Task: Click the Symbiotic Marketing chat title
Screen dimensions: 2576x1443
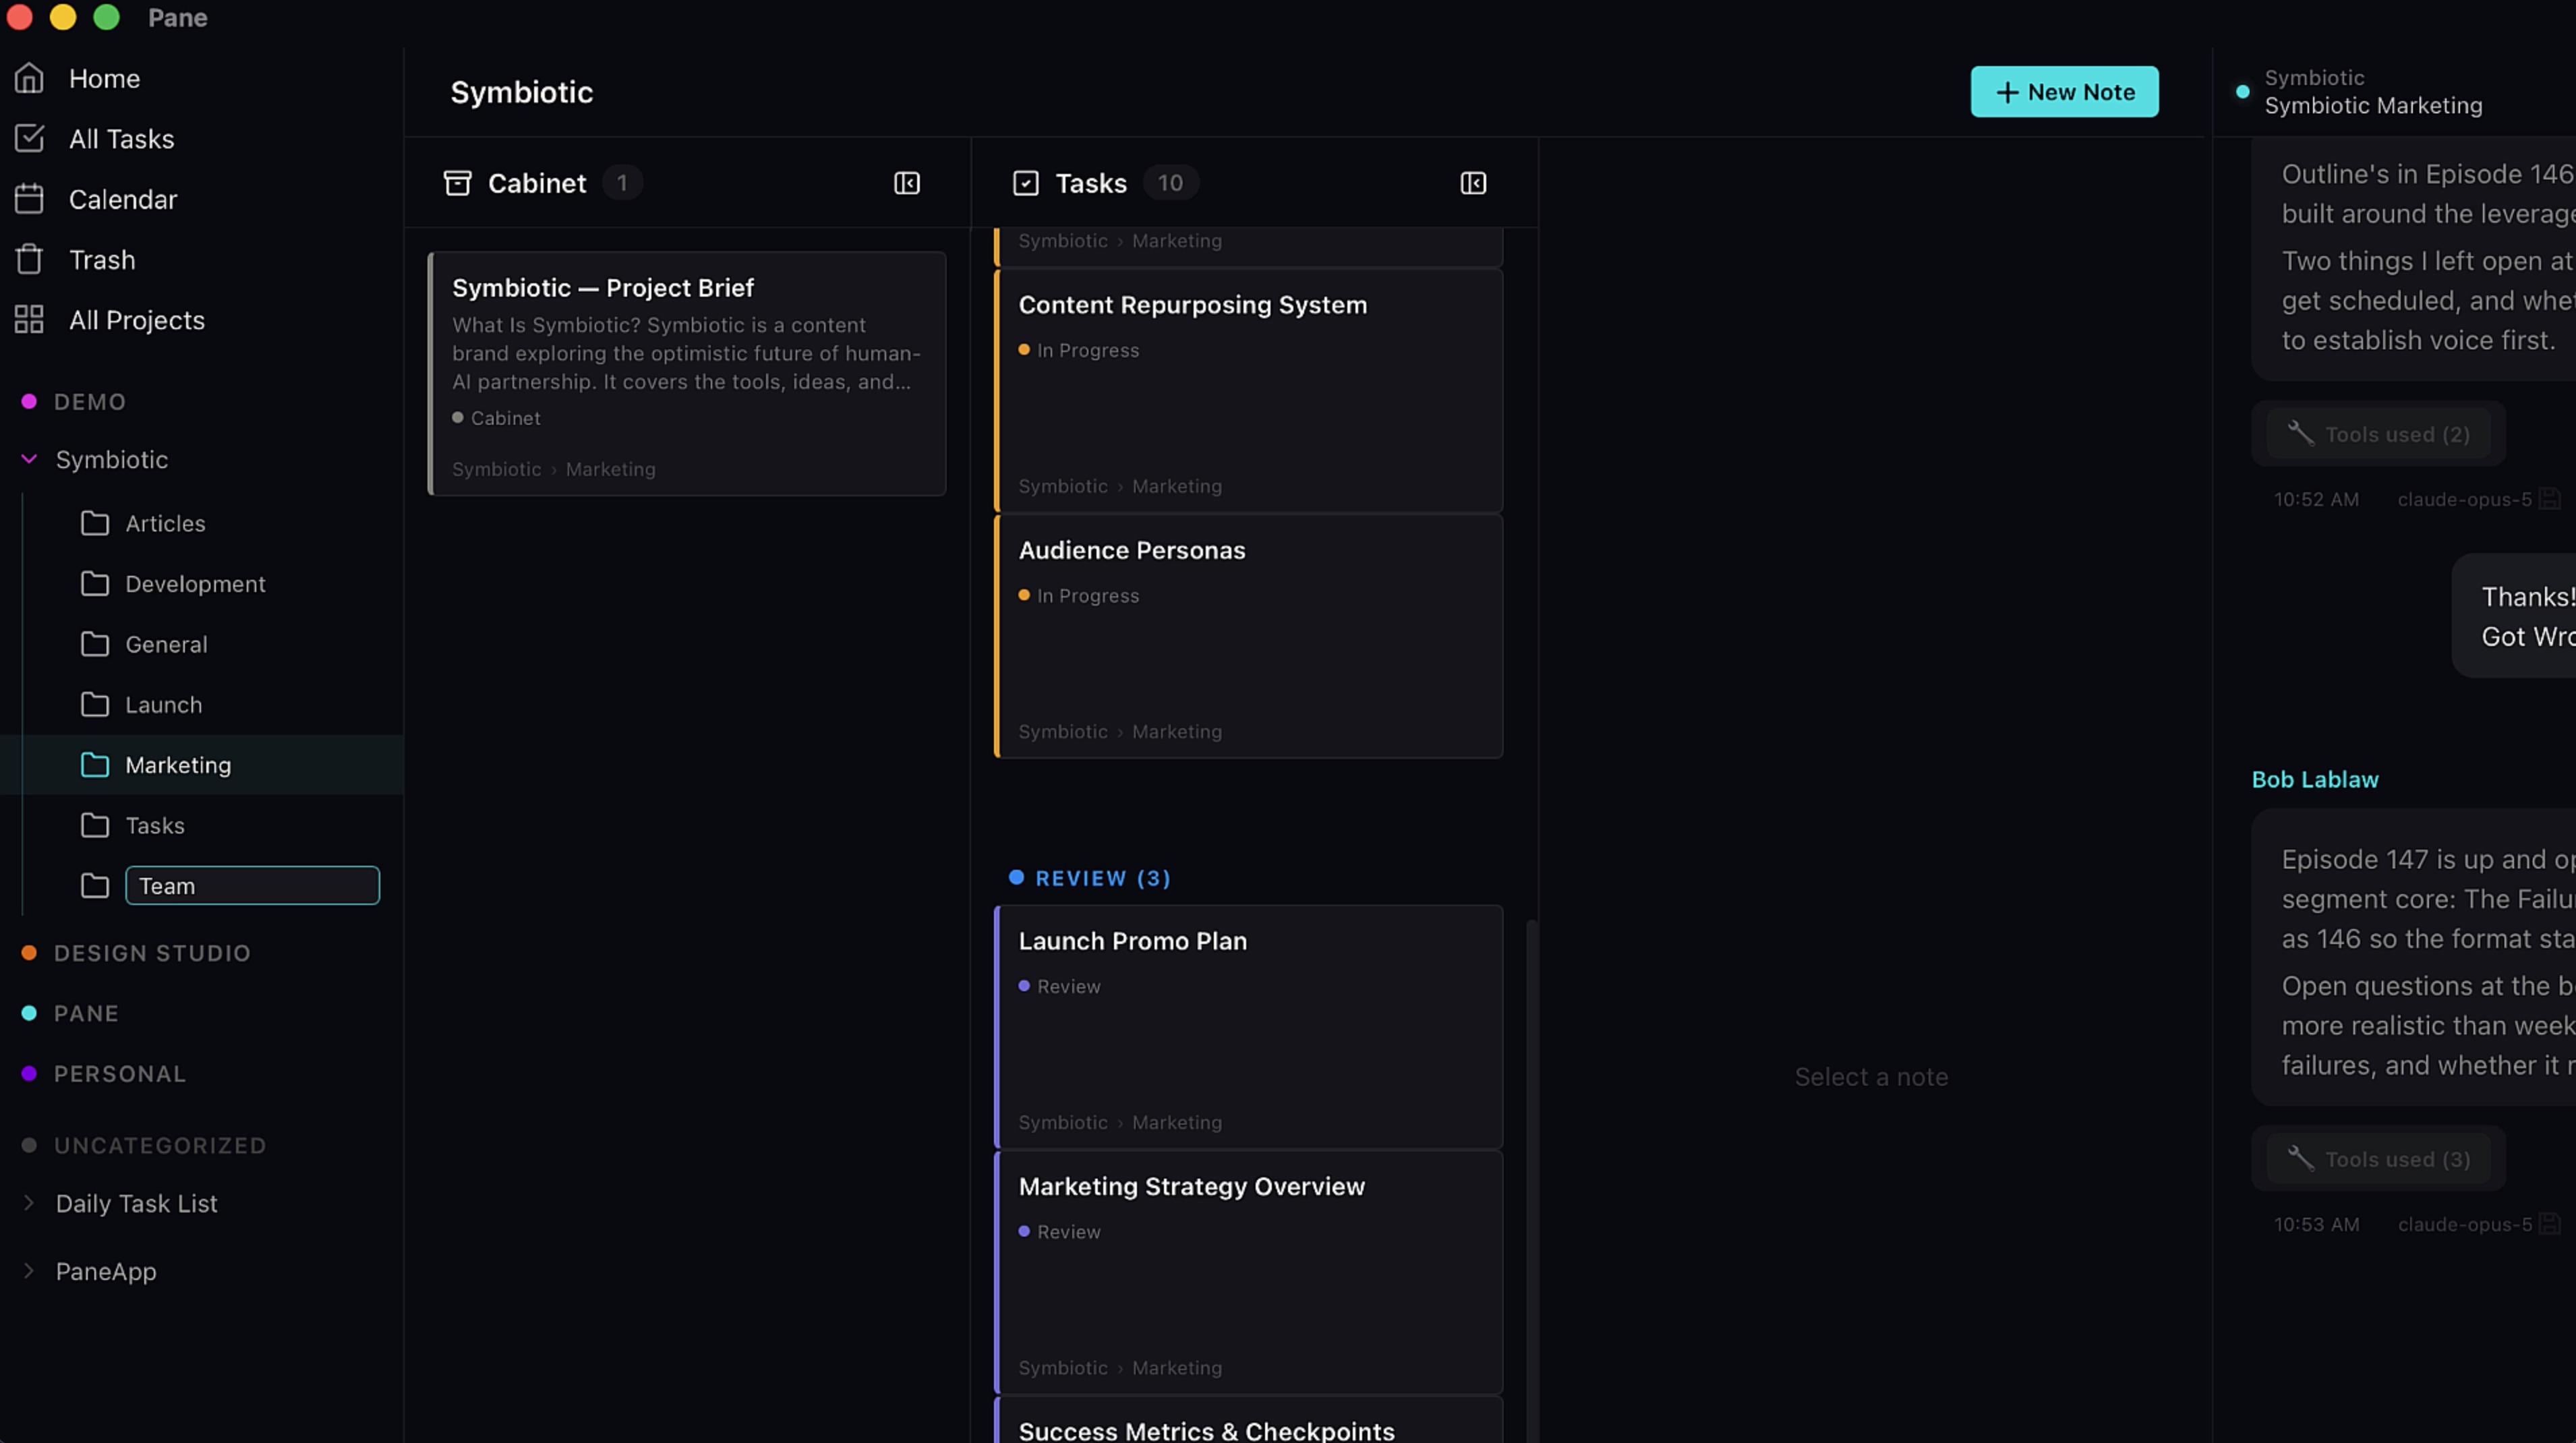Action: coord(2373,105)
